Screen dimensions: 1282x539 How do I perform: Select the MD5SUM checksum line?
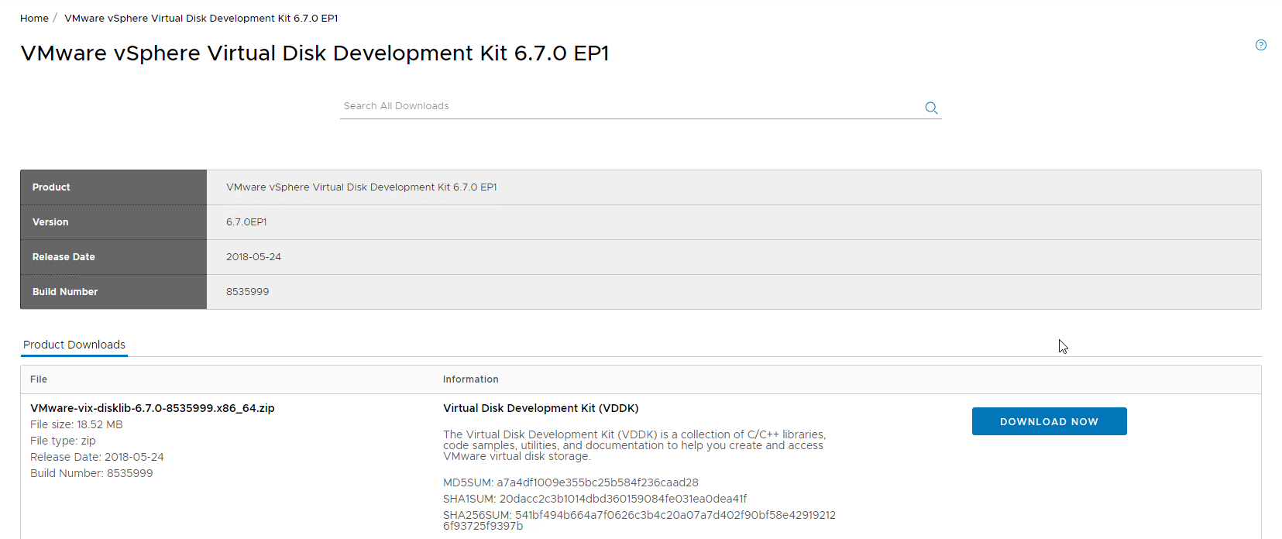pyautogui.click(x=571, y=482)
